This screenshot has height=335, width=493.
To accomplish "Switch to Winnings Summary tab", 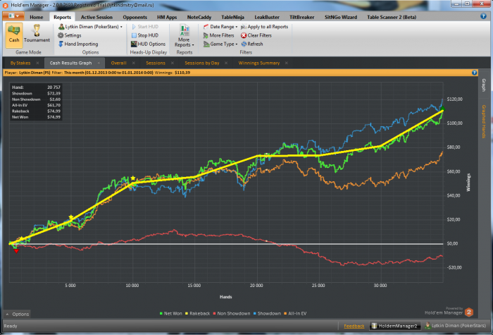I will click(x=258, y=63).
